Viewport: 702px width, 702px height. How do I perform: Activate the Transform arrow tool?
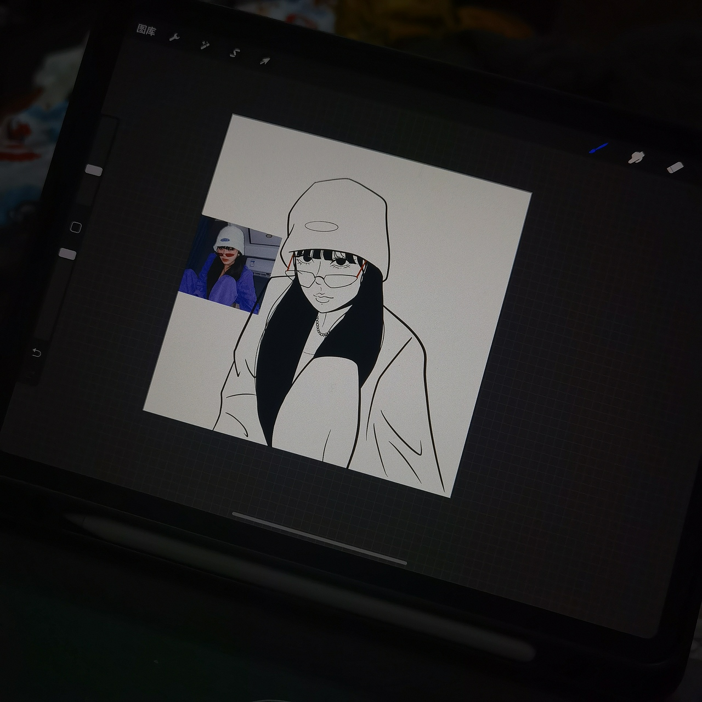pyautogui.click(x=265, y=61)
